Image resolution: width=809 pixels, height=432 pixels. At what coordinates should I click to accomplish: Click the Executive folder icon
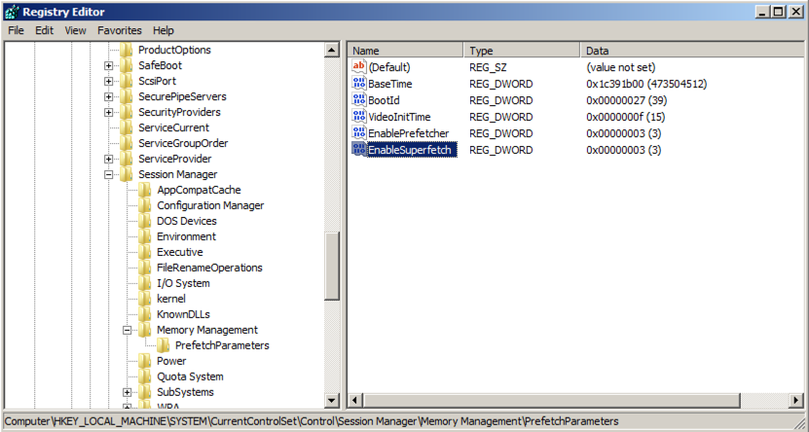(145, 252)
